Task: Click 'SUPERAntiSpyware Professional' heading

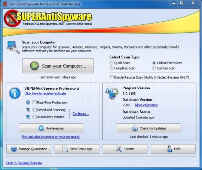Action: click(x=52, y=89)
